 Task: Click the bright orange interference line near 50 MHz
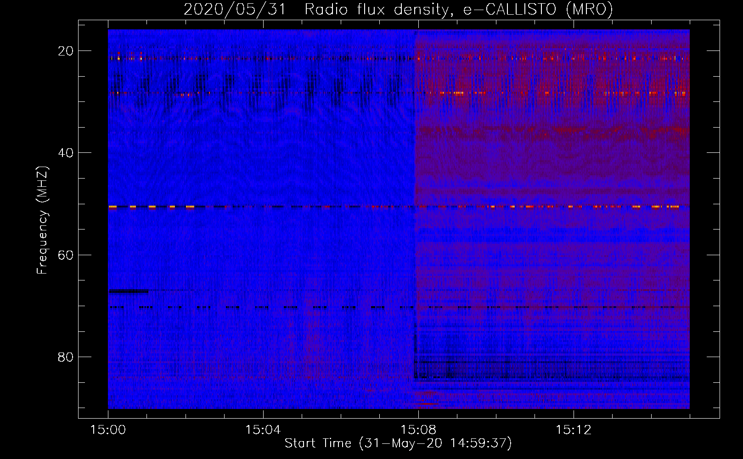pos(399,207)
